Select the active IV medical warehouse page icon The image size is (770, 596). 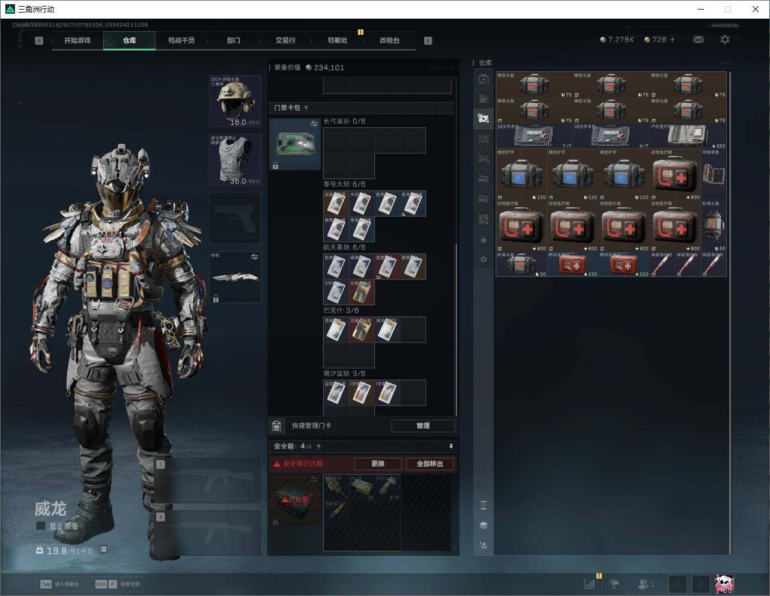coord(484,118)
